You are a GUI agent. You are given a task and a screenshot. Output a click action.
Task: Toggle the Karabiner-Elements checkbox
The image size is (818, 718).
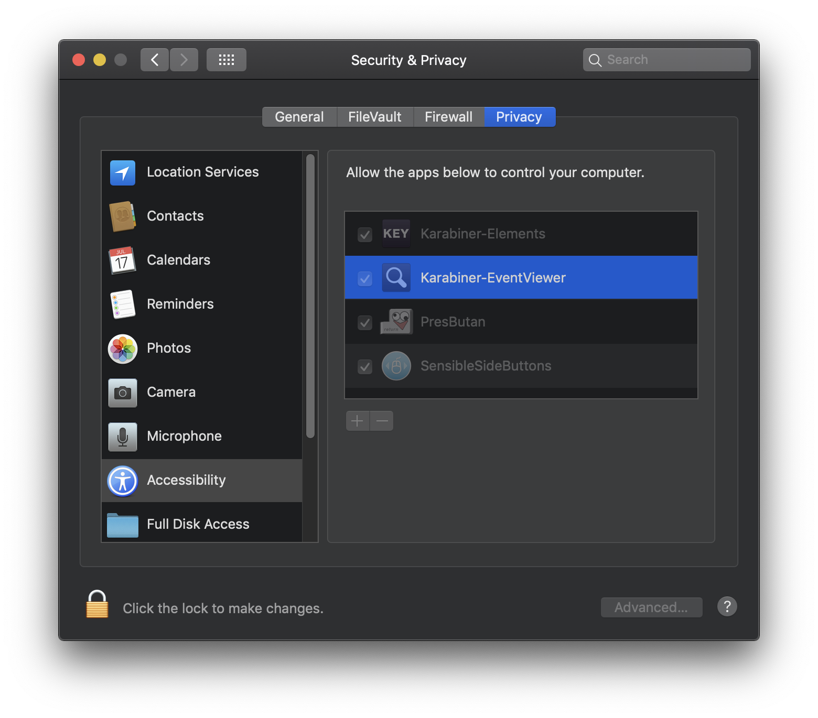pos(365,234)
